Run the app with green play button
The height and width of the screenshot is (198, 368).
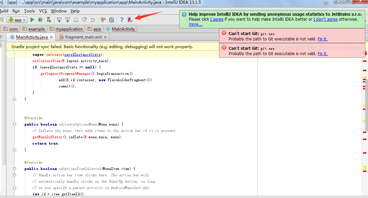tap(32, 20)
